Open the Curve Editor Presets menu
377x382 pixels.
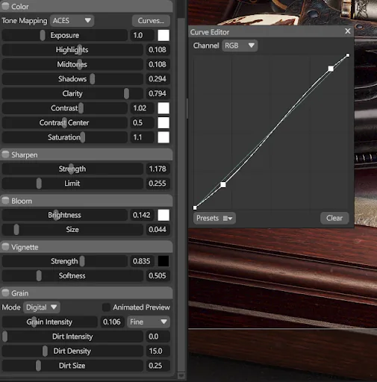tap(214, 219)
